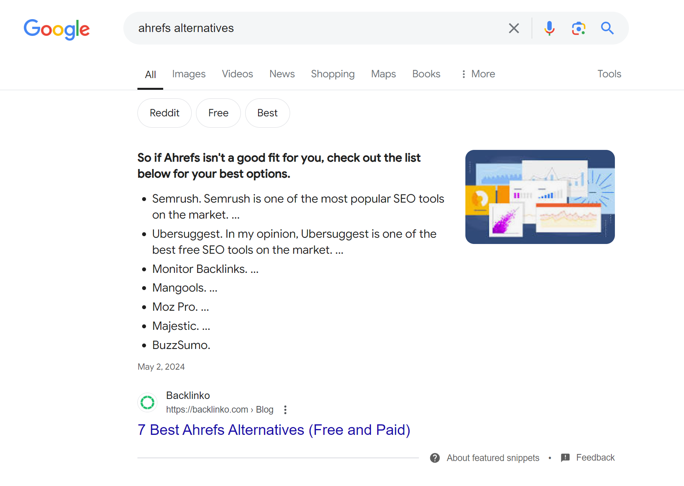The width and height of the screenshot is (684, 486).
Task: Click the Mangools bullet item
Action: (x=185, y=288)
